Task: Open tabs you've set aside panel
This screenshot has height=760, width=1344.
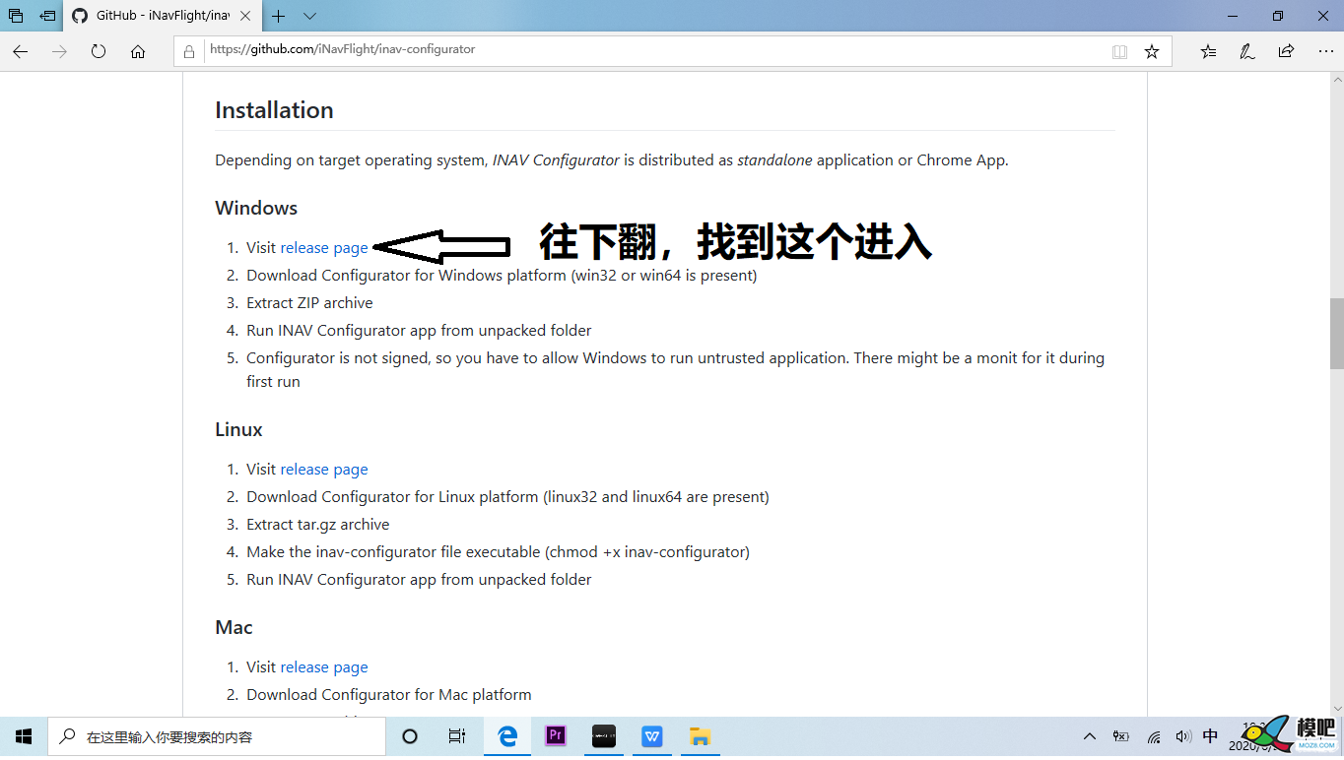Action: pos(16,16)
